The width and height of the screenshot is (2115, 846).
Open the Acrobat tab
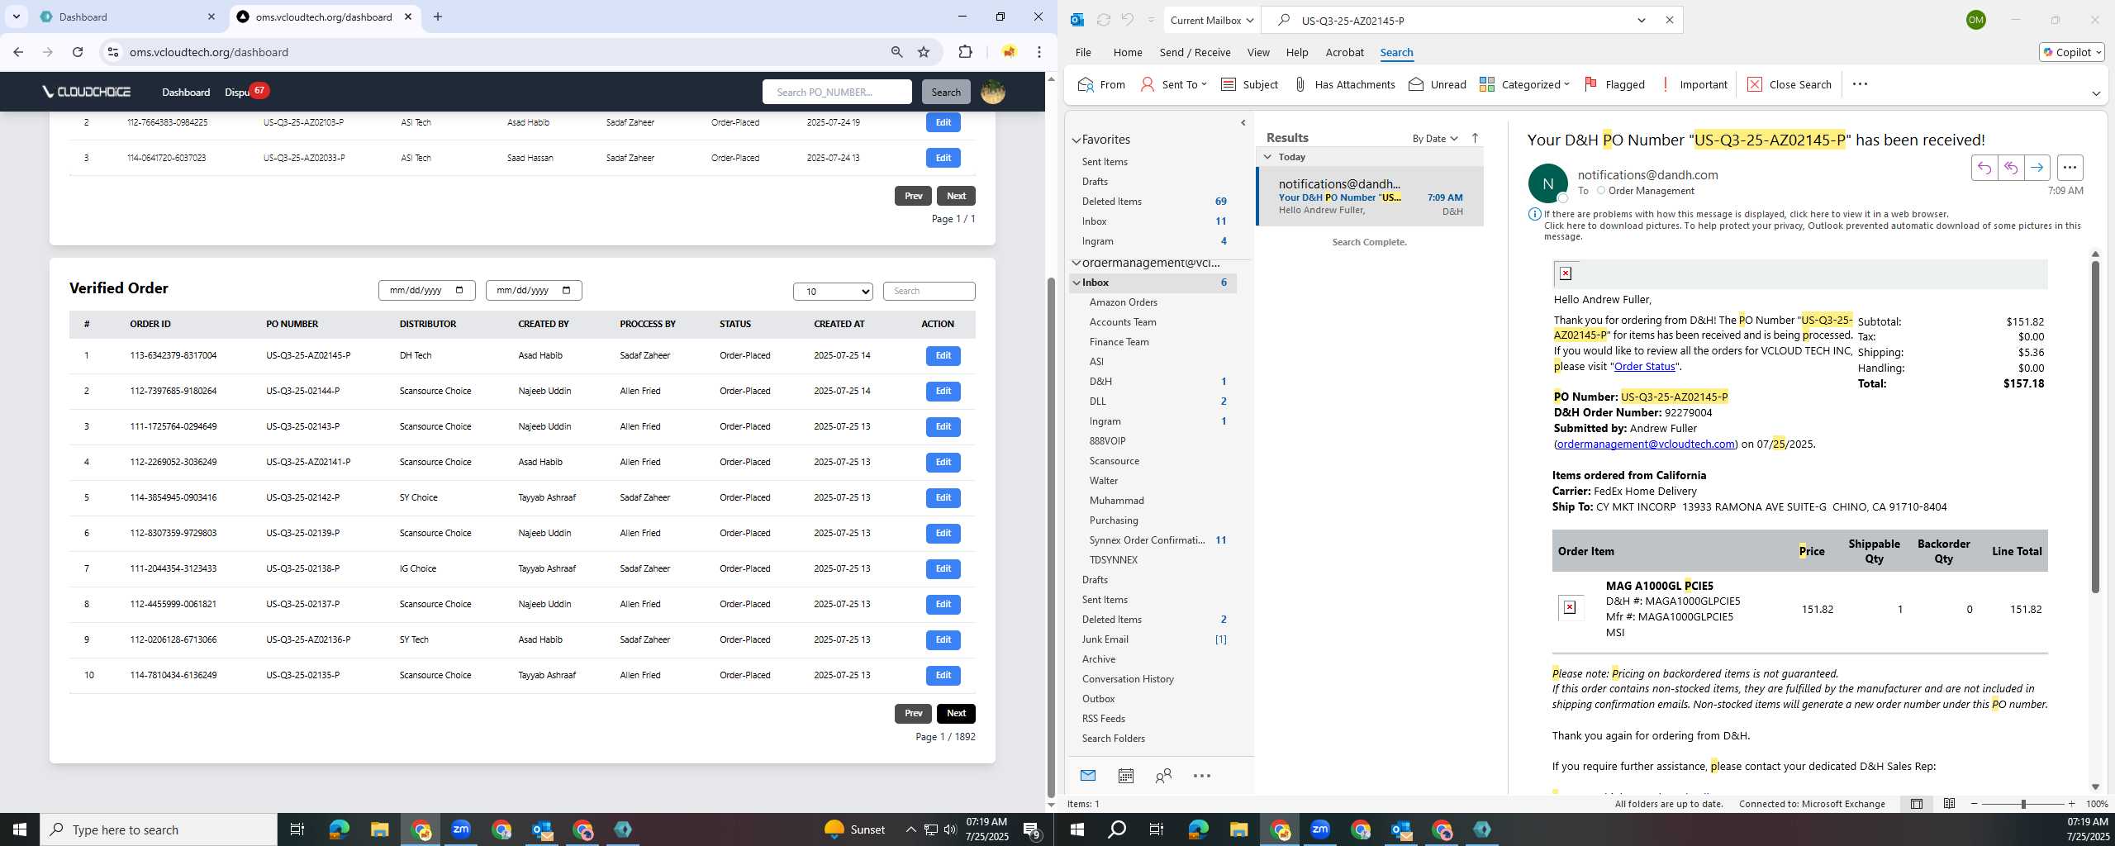pos(1344,52)
